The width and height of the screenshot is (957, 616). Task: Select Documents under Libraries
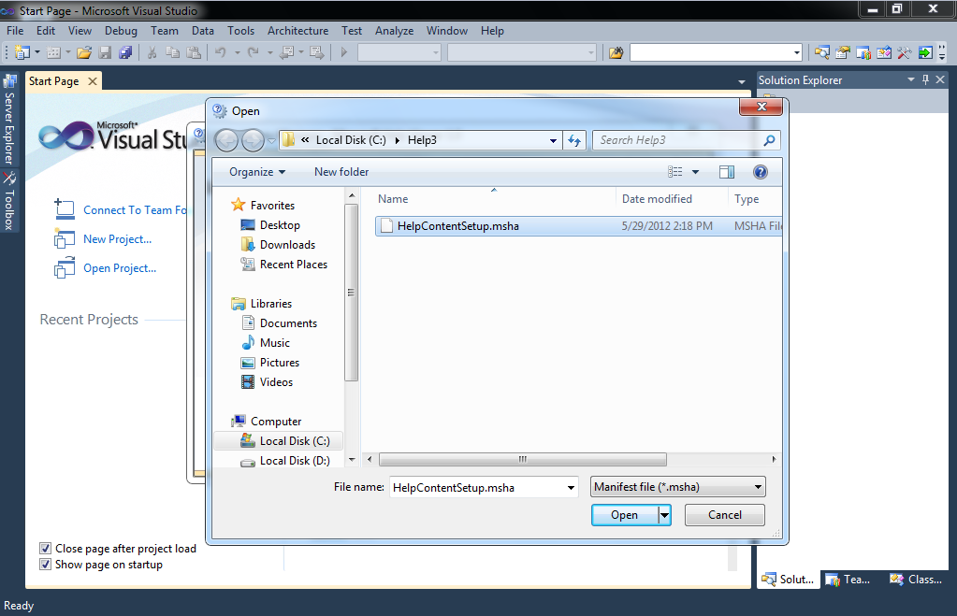coord(288,323)
